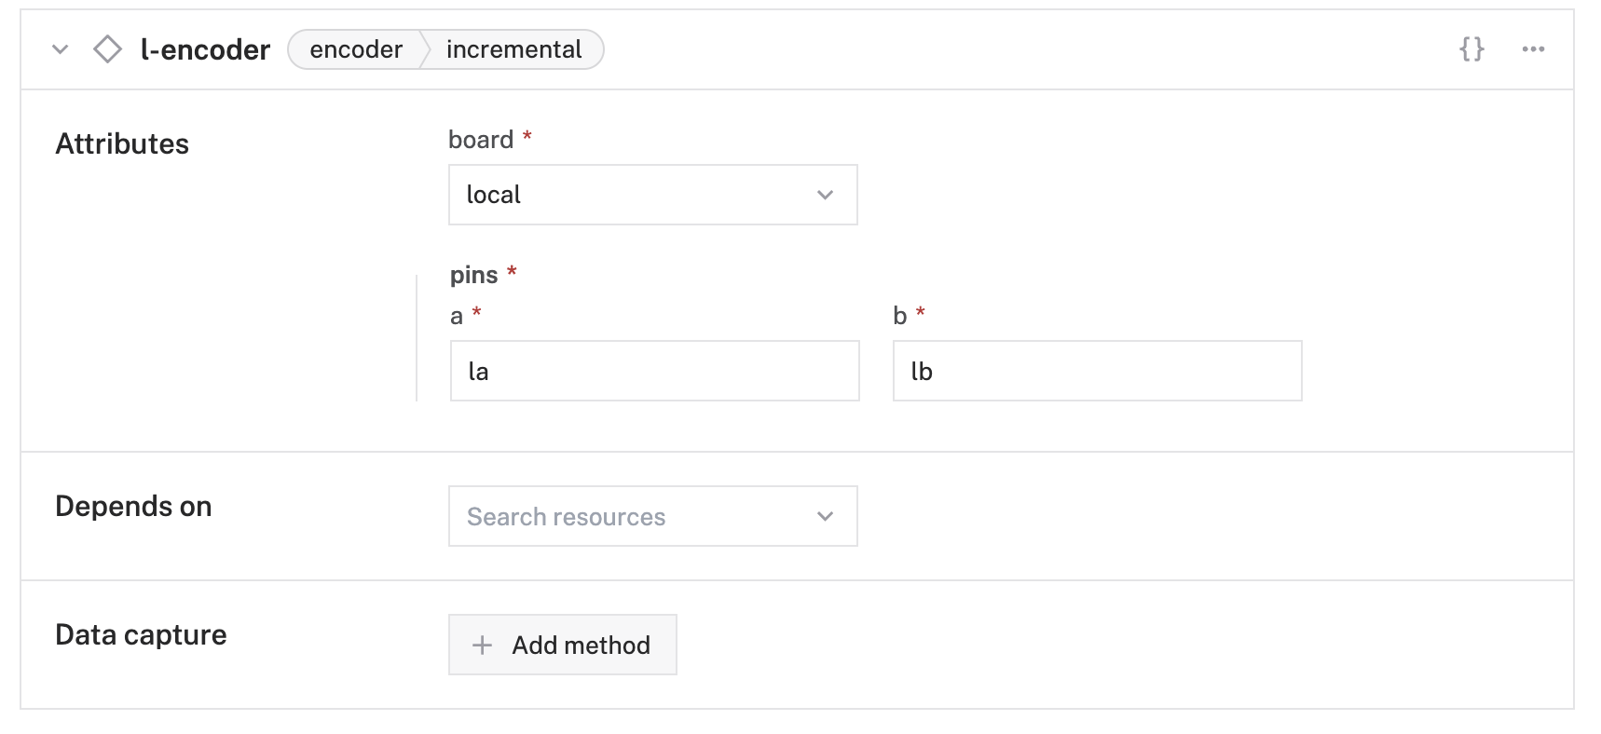Open the Search resources dropdown
This screenshot has width=1601, height=734.
pos(634,516)
